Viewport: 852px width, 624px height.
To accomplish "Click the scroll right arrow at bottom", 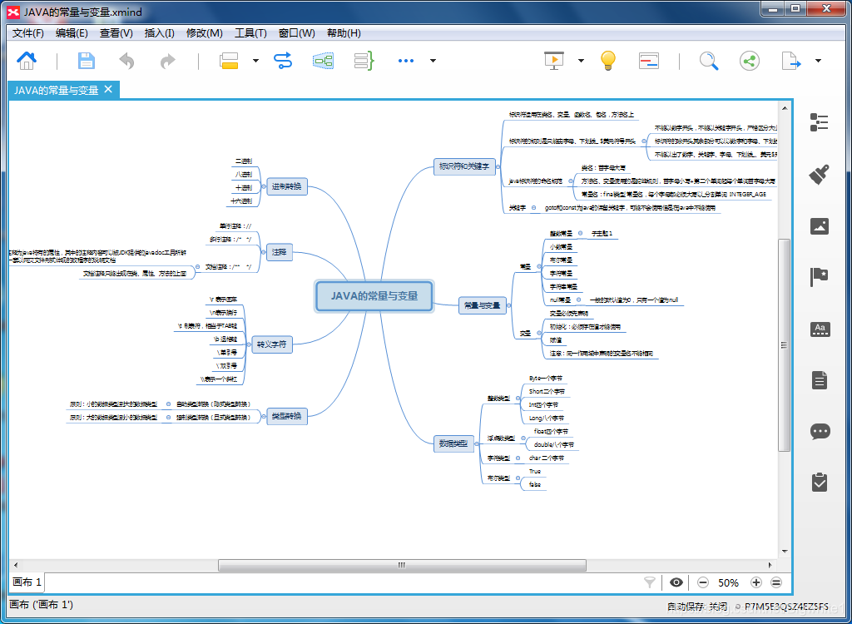I will pyautogui.click(x=771, y=565).
